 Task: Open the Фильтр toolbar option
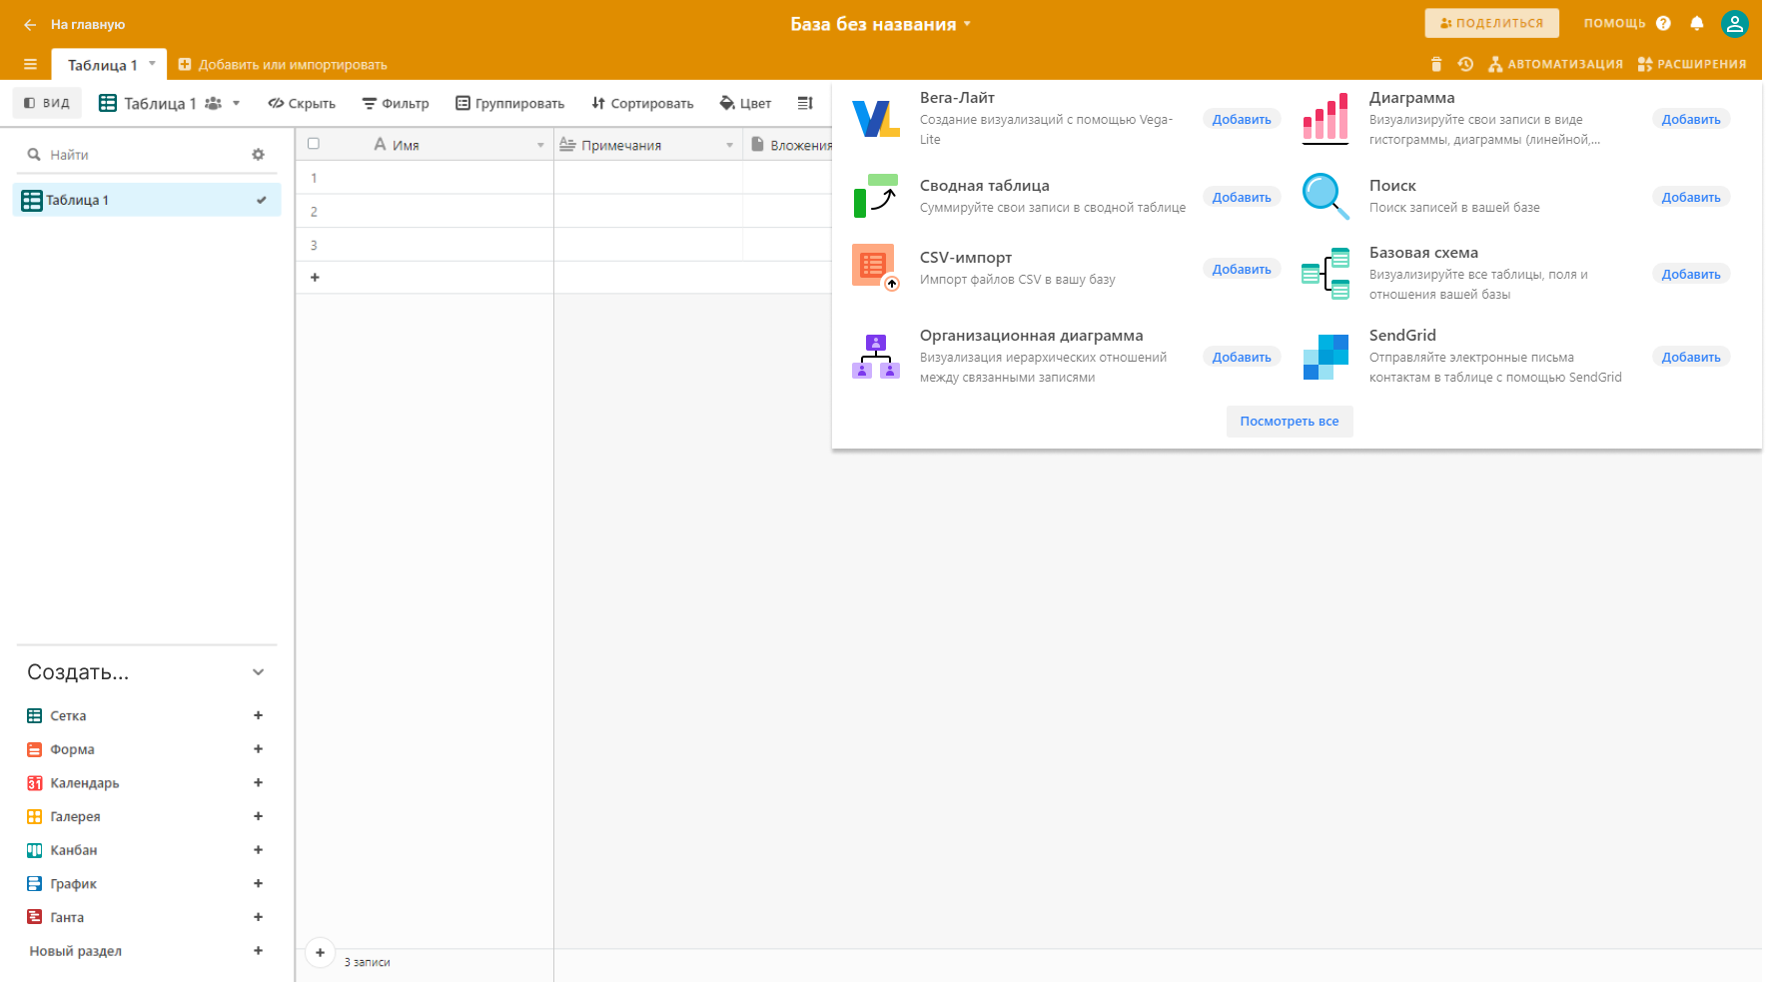tap(396, 103)
